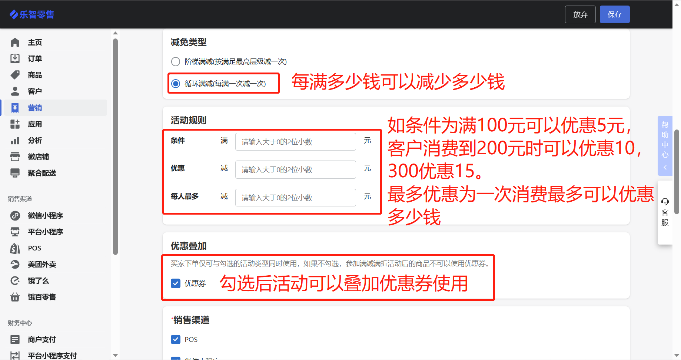
Task: Select 循环满减 radio option
Action: coord(176,84)
